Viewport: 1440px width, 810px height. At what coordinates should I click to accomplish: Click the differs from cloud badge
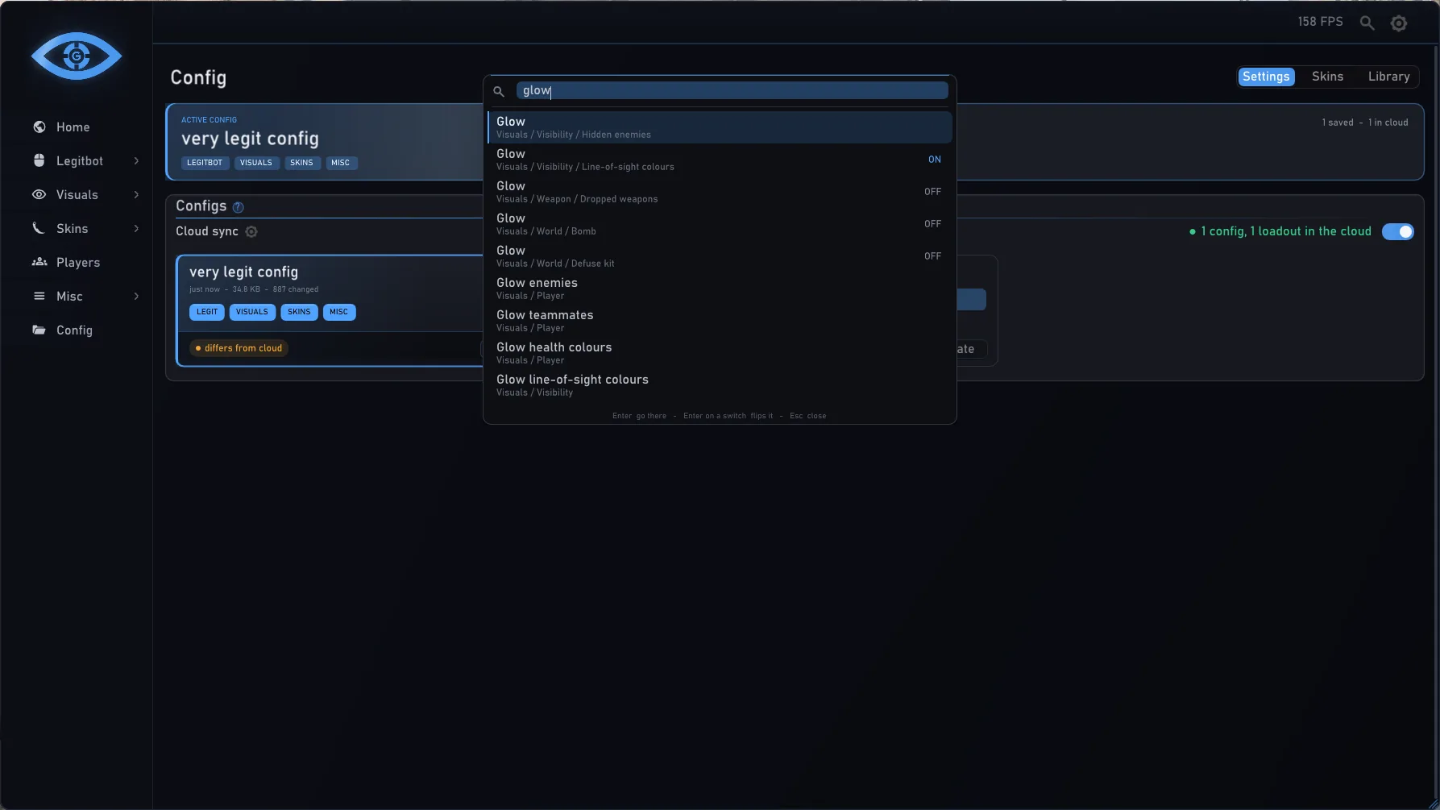pos(239,348)
